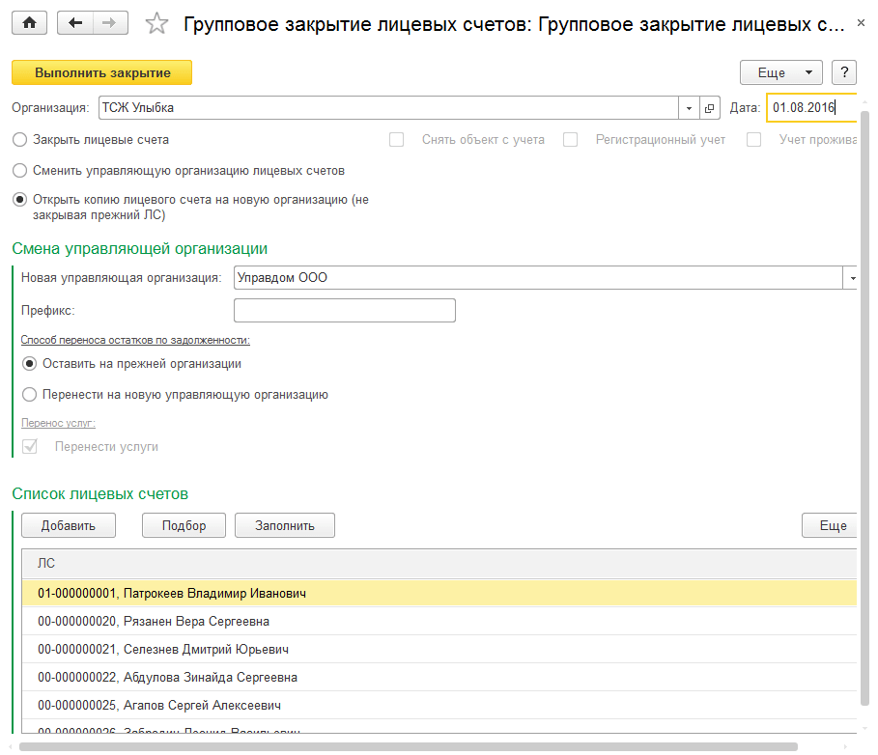The image size is (878, 755).
Task: Click the ЛС column header
Action: click(439, 564)
